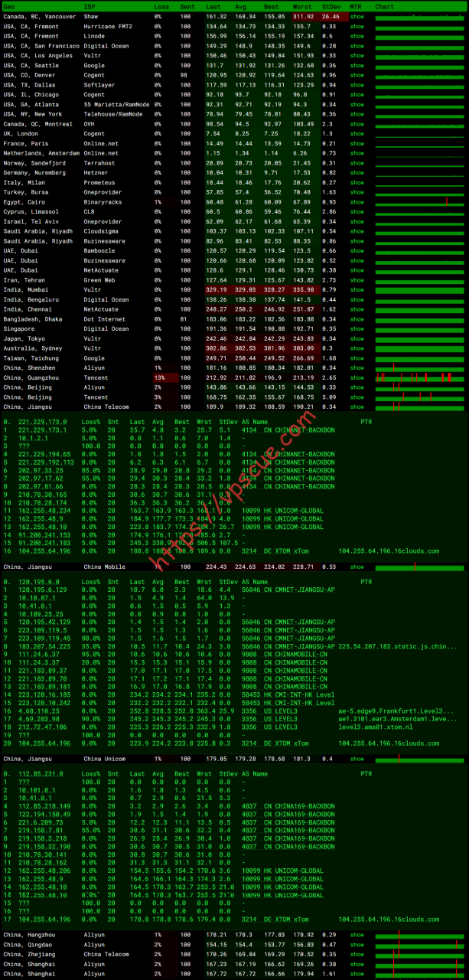Screen dimensions: 469x980
Task: Hide MTR via show for Jiangsu China Unicom
Action: 357,759
